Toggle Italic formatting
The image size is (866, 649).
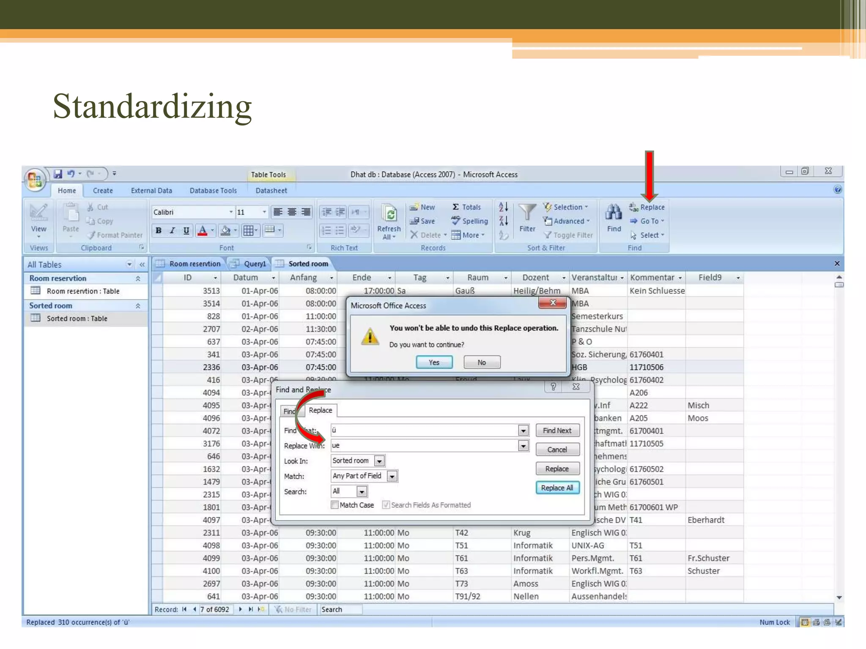(172, 231)
